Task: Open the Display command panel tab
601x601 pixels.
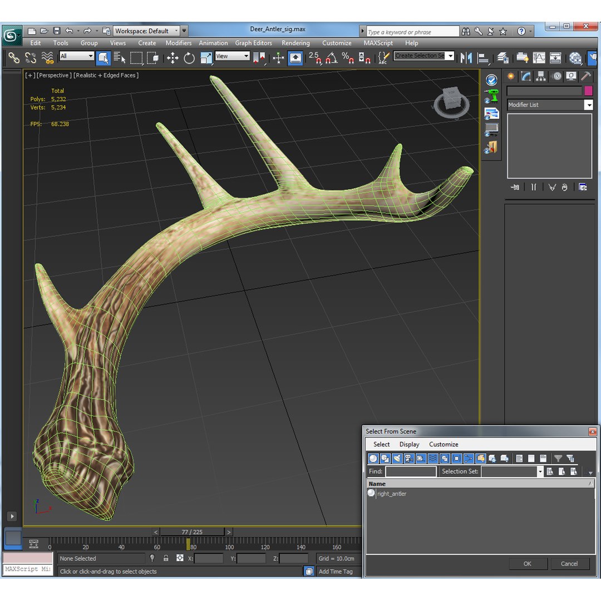Action: click(x=571, y=76)
